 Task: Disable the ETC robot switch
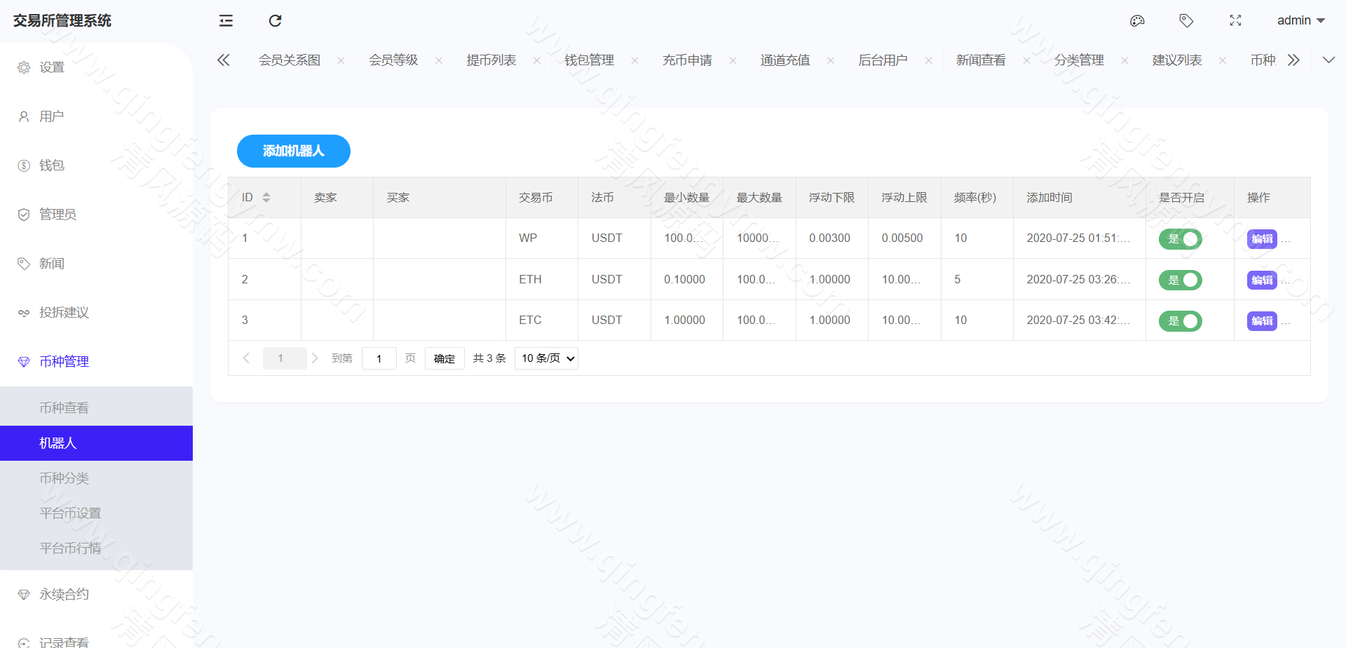[x=1180, y=320]
